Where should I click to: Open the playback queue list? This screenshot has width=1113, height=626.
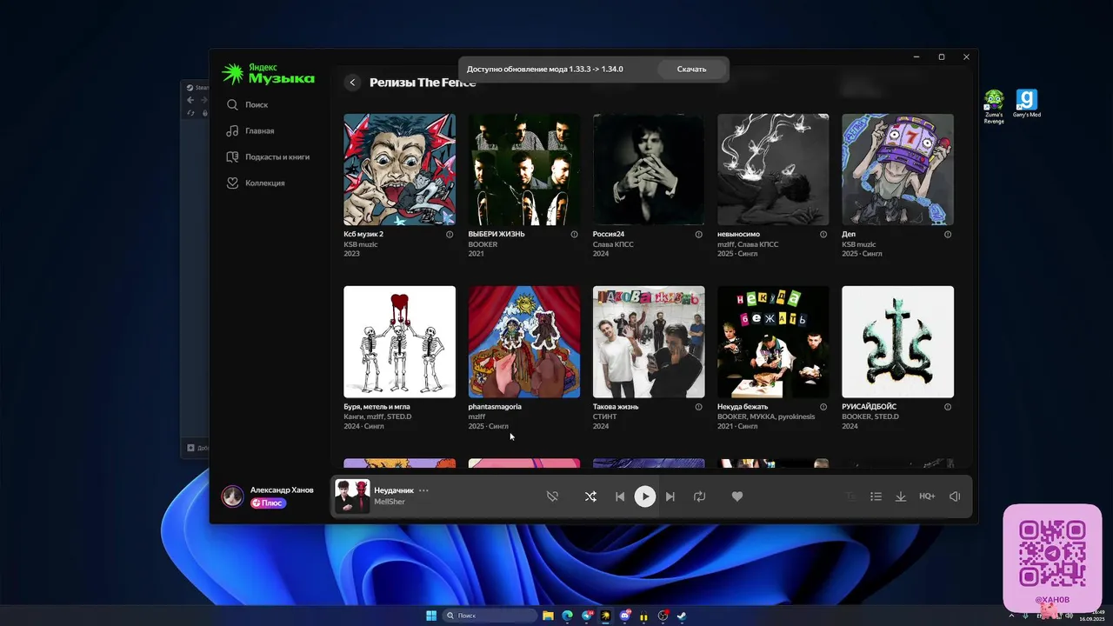(x=876, y=496)
